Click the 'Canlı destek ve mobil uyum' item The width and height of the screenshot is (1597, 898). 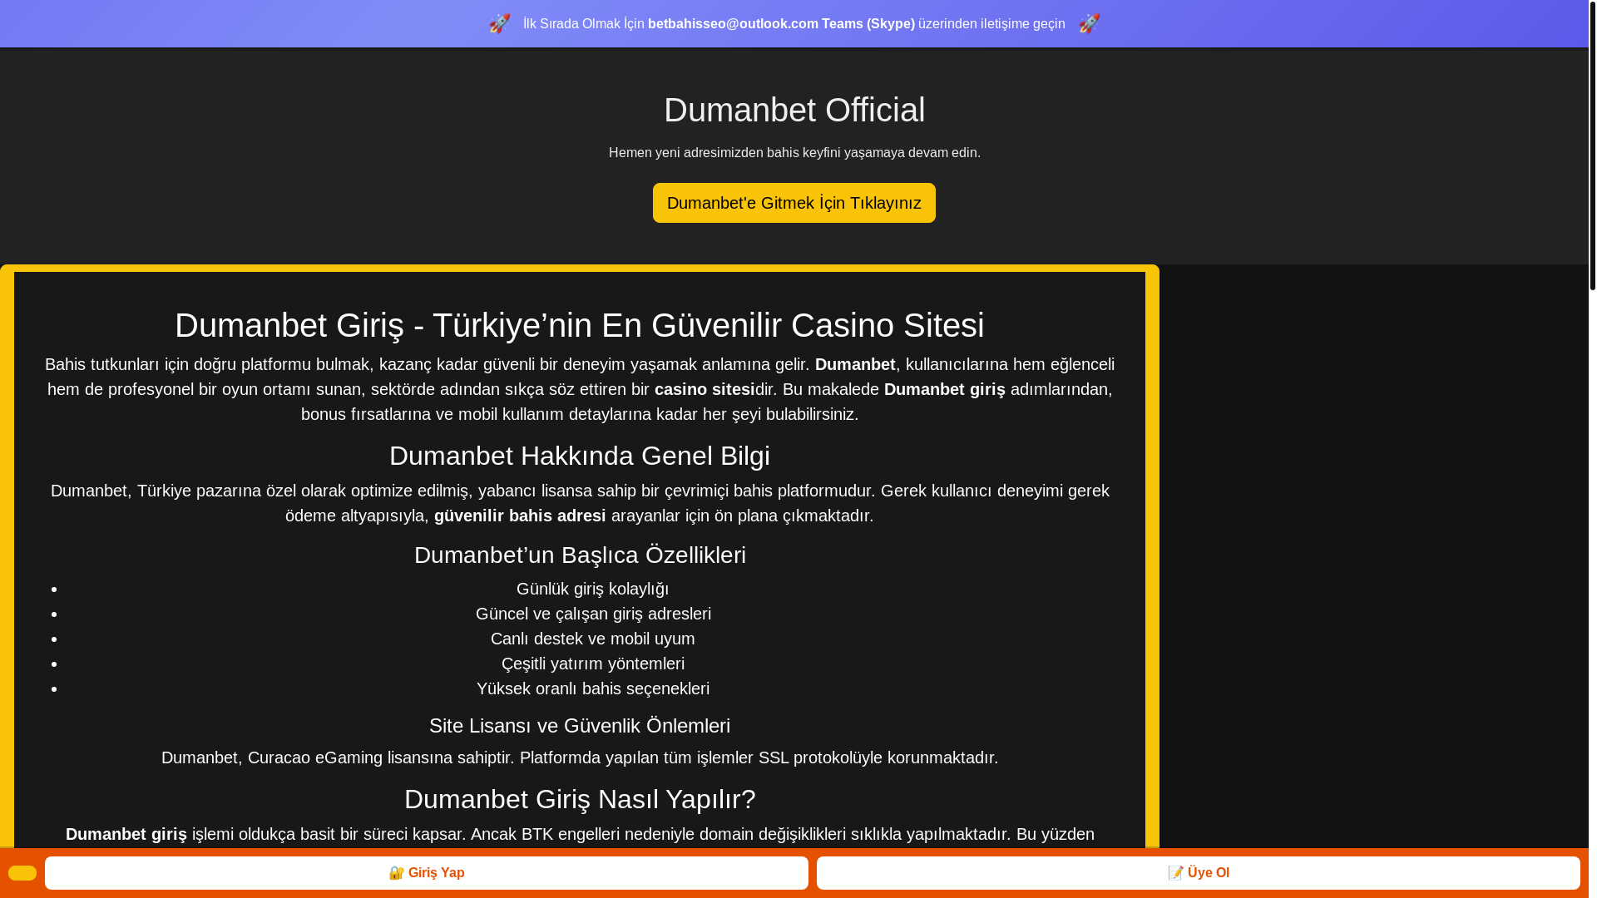tap(593, 639)
